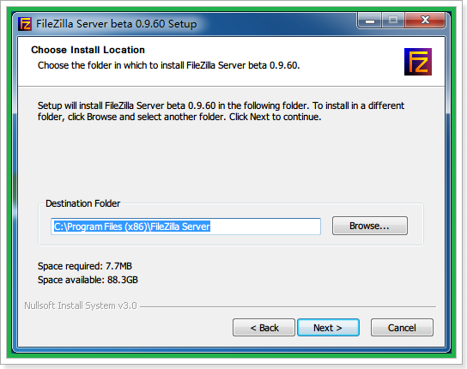Click the highlighted 'FileZilla Server' part of the path

click(180, 227)
